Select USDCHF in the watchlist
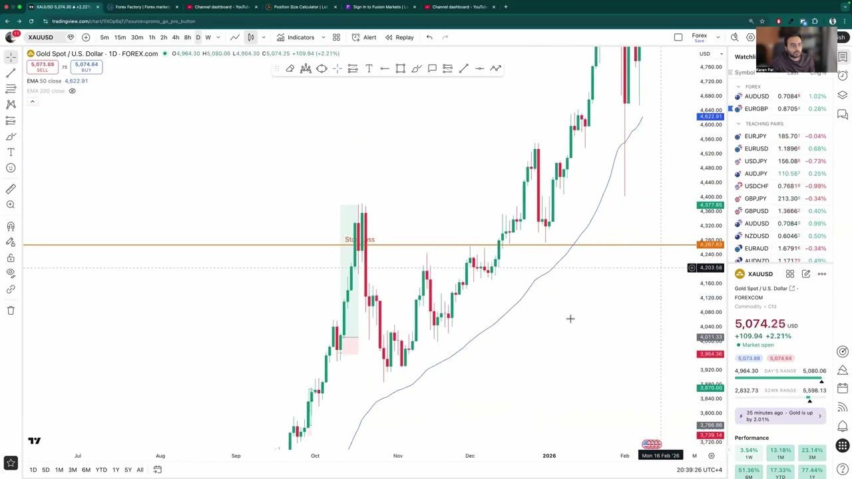852x479 pixels. (x=781, y=186)
